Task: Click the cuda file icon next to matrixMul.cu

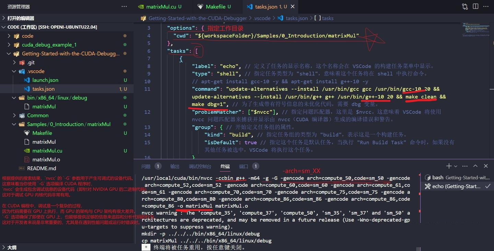Action: [x=27, y=151]
